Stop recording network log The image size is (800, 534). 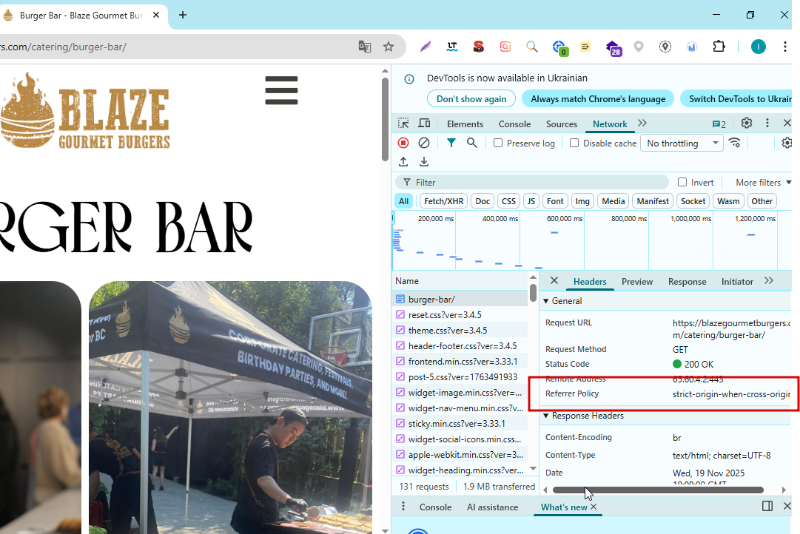[403, 143]
